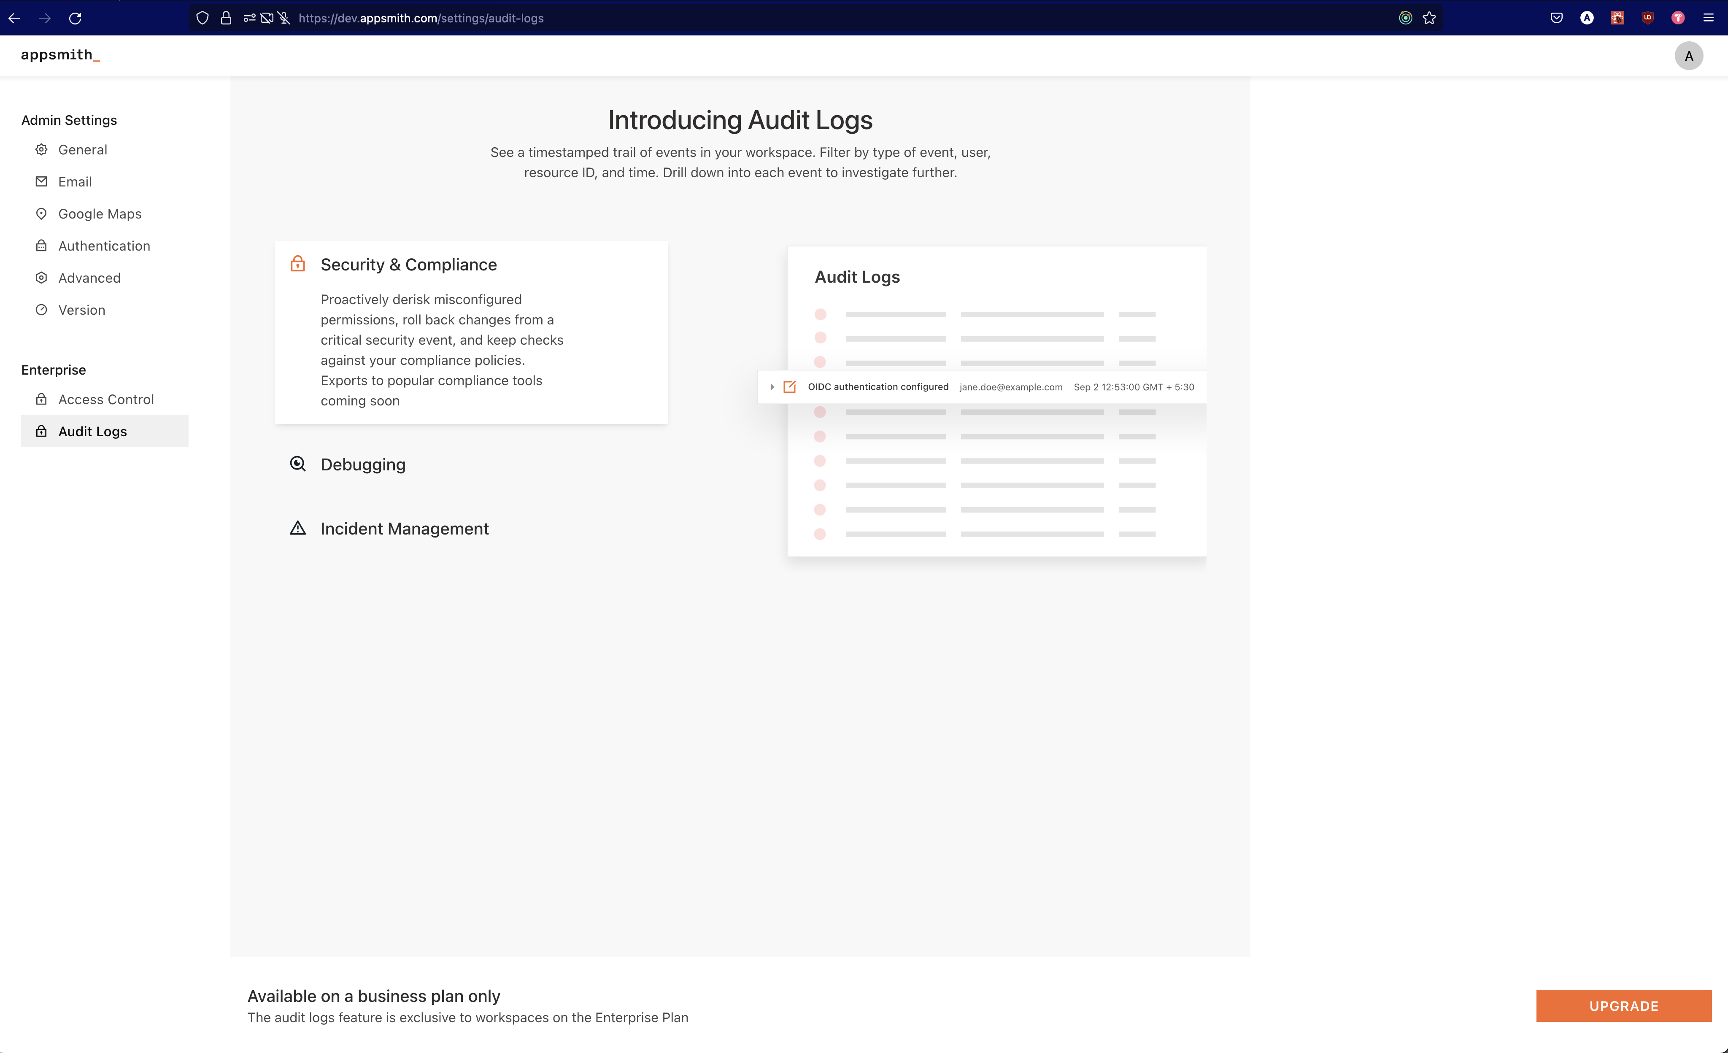Viewport: 1728px width, 1053px height.
Task: Open the Email settings item
Action: point(74,181)
